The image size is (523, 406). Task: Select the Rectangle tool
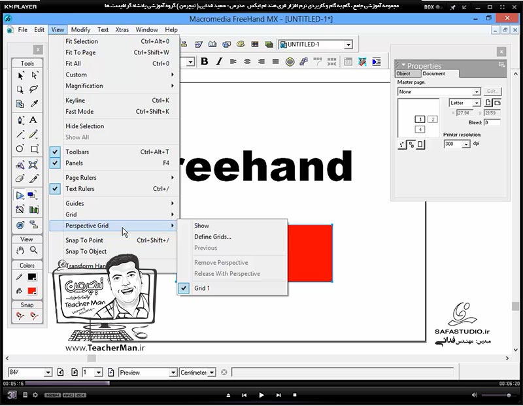[x=34, y=149]
